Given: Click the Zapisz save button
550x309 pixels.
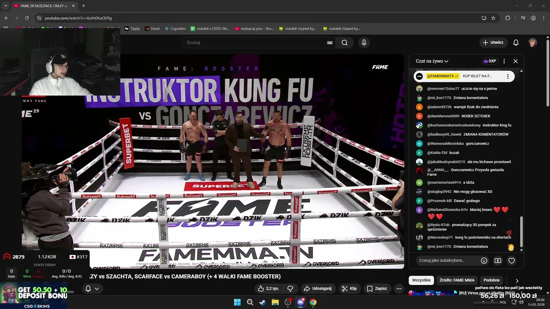Looking at the screenshot, I should click(377, 288).
